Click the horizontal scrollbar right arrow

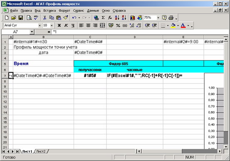tap(220, 151)
